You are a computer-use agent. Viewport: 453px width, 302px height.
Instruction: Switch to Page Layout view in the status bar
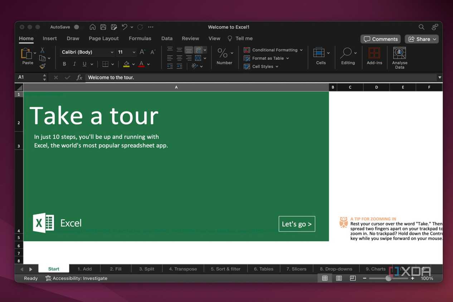tap(339, 278)
